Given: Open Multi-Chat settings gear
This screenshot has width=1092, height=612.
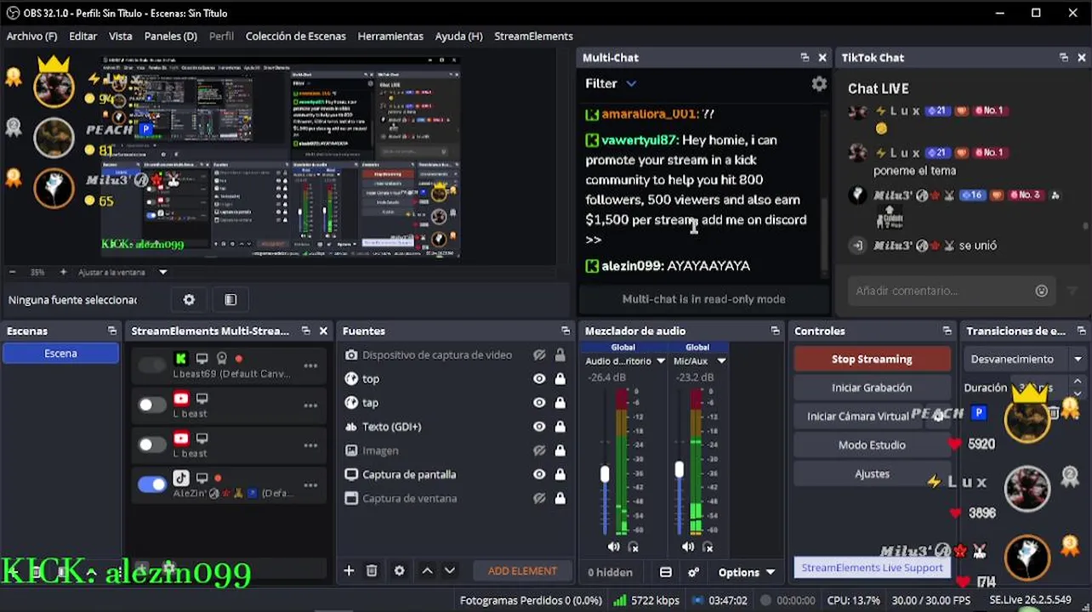Looking at the screenshot, I should (818, 83).
